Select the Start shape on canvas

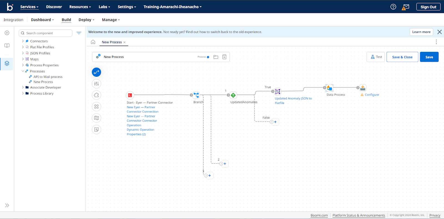click(130, 95)
